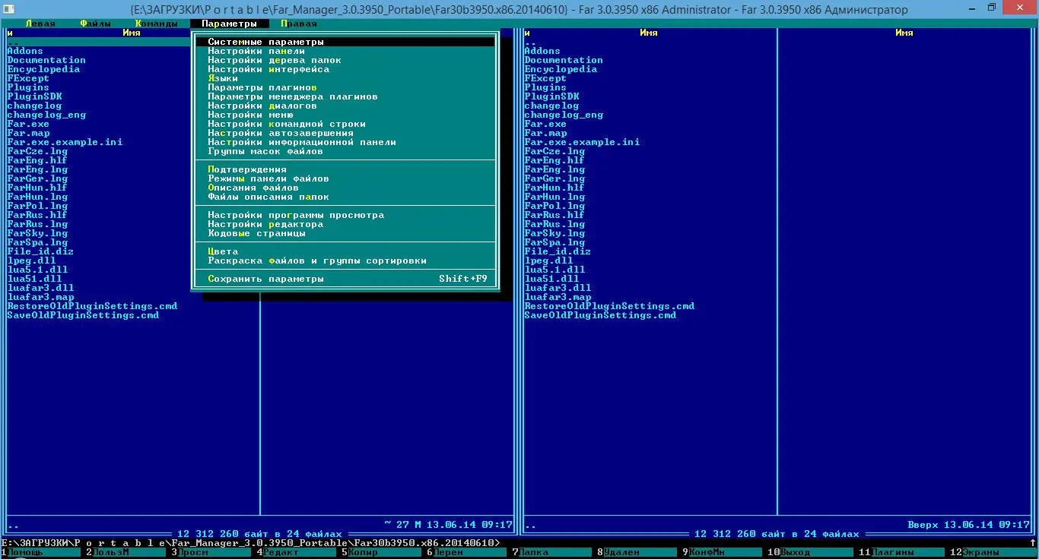Viewport: 1039px width, 559px height.
Task: Open Файлы описания папок
Action: [x=345, y=197]
